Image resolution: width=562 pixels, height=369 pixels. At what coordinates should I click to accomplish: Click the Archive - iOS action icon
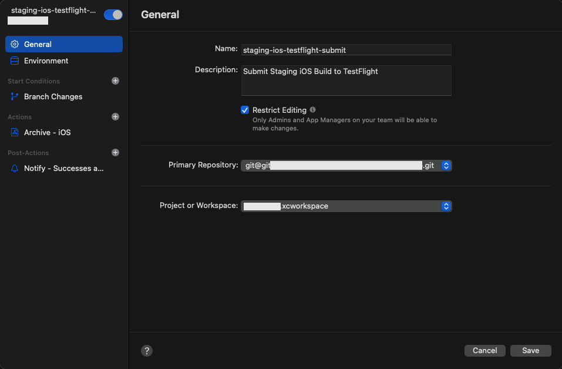click(x=15, y=132)
